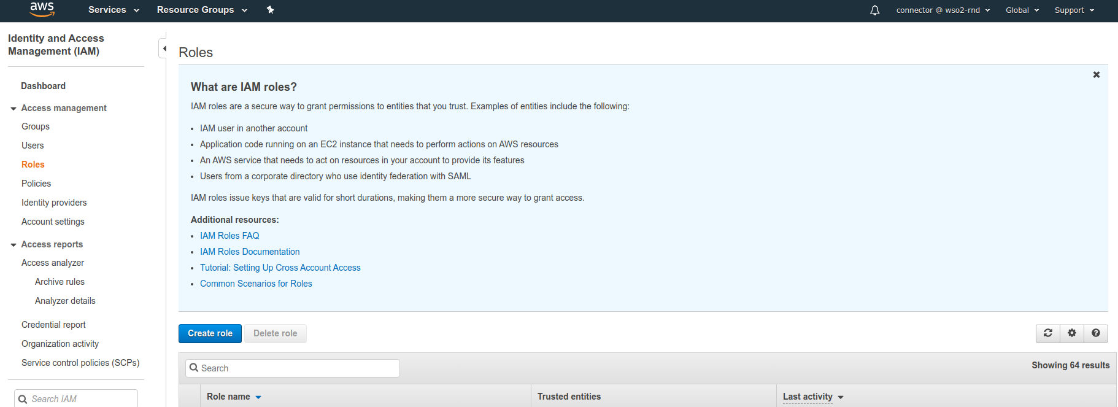Viewport: 1118px width, 407px height.
Task: Click the AWS logo home icon
Action: point(42,10)
